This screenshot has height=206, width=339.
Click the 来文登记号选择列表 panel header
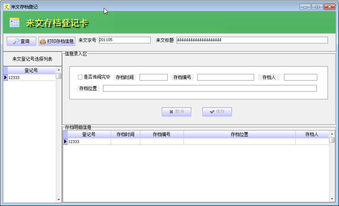32,59
